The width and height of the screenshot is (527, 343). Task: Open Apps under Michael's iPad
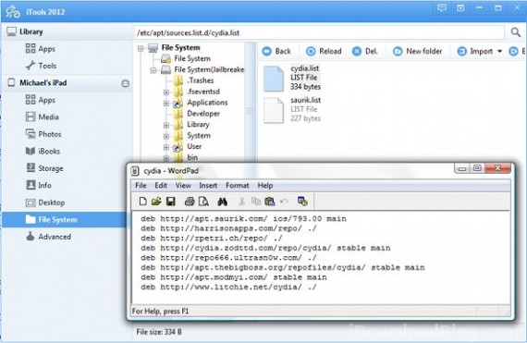tap(41, 100)
